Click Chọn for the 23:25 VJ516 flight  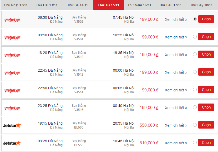pos(206,107)
